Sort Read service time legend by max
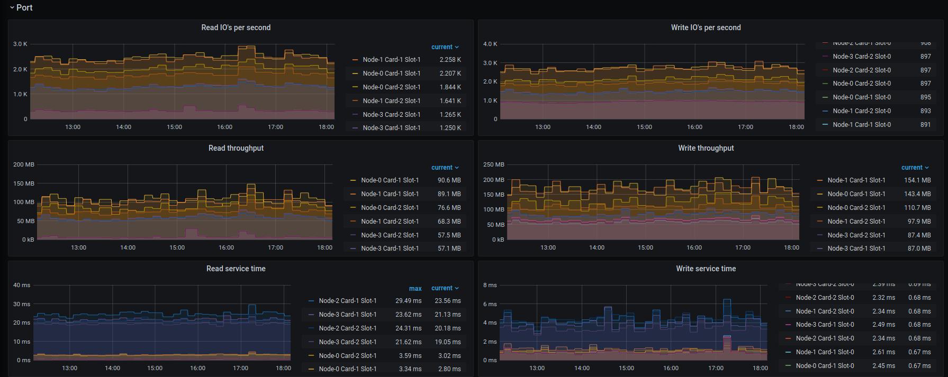The height and width of the screenshot is (377, 948). (x=415, y=289)
